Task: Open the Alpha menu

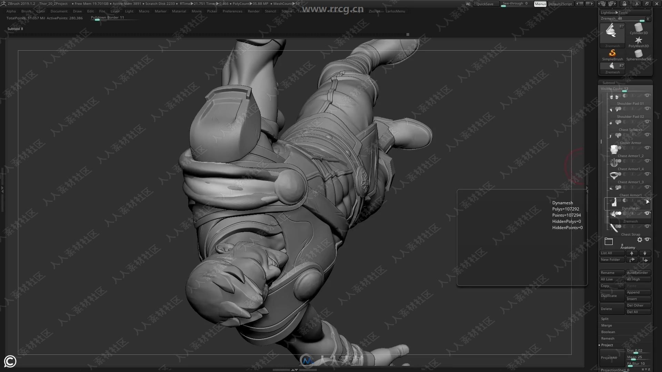Action: [11, 11]
